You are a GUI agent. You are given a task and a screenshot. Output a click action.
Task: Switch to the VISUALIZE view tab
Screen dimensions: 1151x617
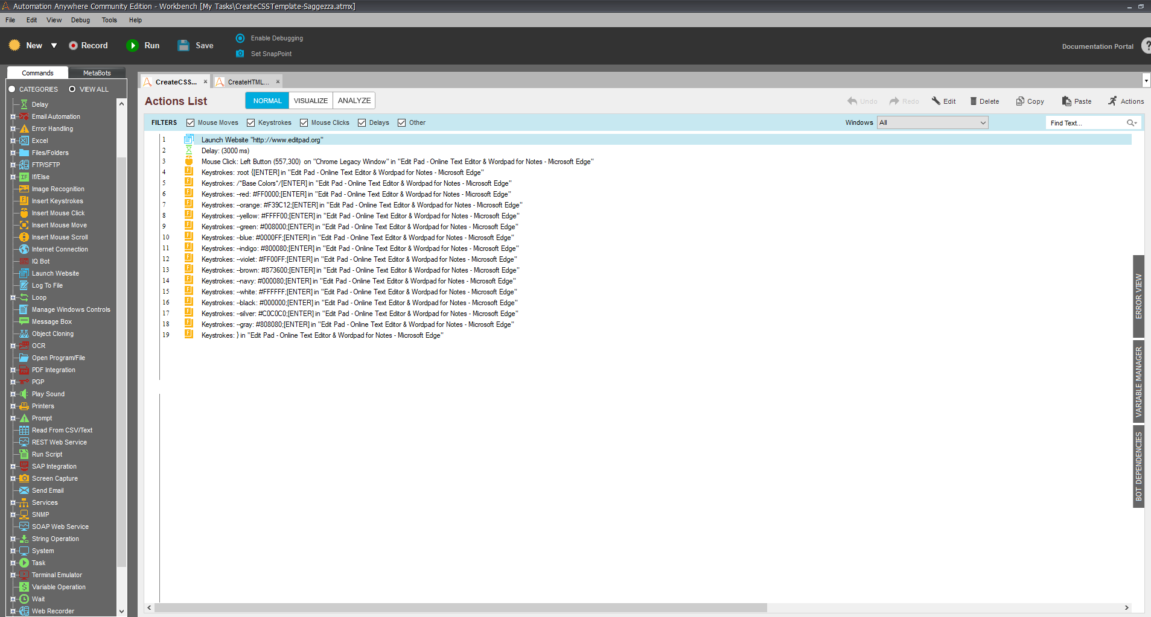[311, 101]
